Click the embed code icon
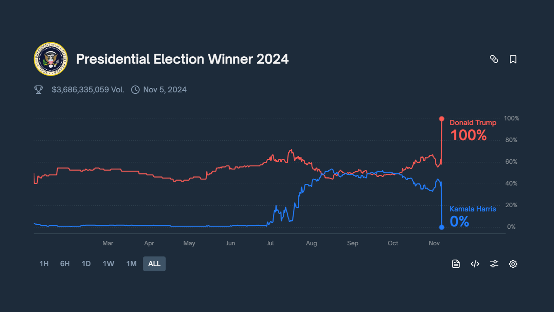The width and height of the screenshot is (554, 312). (475, 264)
